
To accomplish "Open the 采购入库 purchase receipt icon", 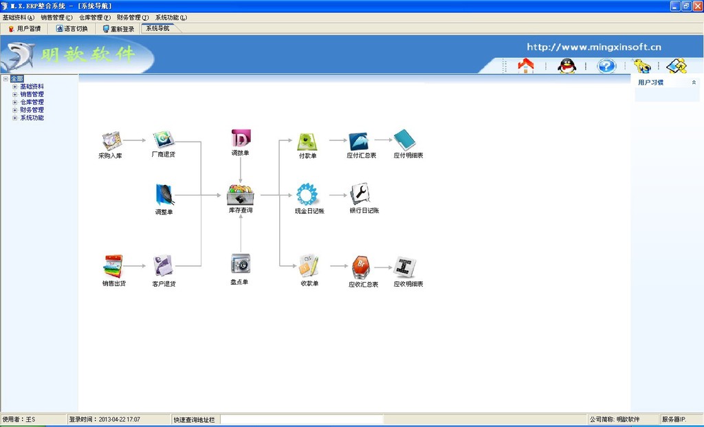I will click(111, 141).
